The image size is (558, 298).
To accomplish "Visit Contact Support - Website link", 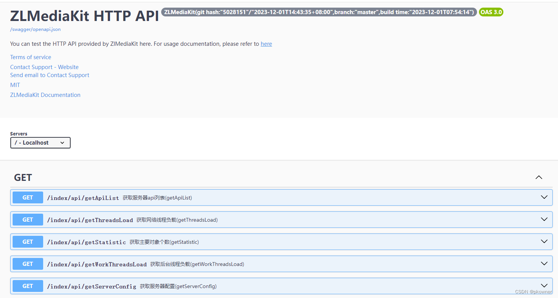I will pos(44,67).
